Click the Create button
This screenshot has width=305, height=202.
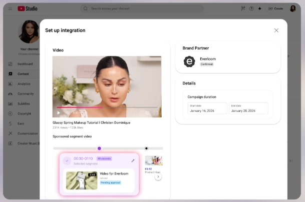[x=275, y=8]
